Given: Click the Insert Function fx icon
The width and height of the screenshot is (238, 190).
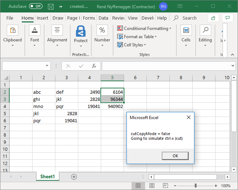Looking at the screenshot, I should (94, 66).
